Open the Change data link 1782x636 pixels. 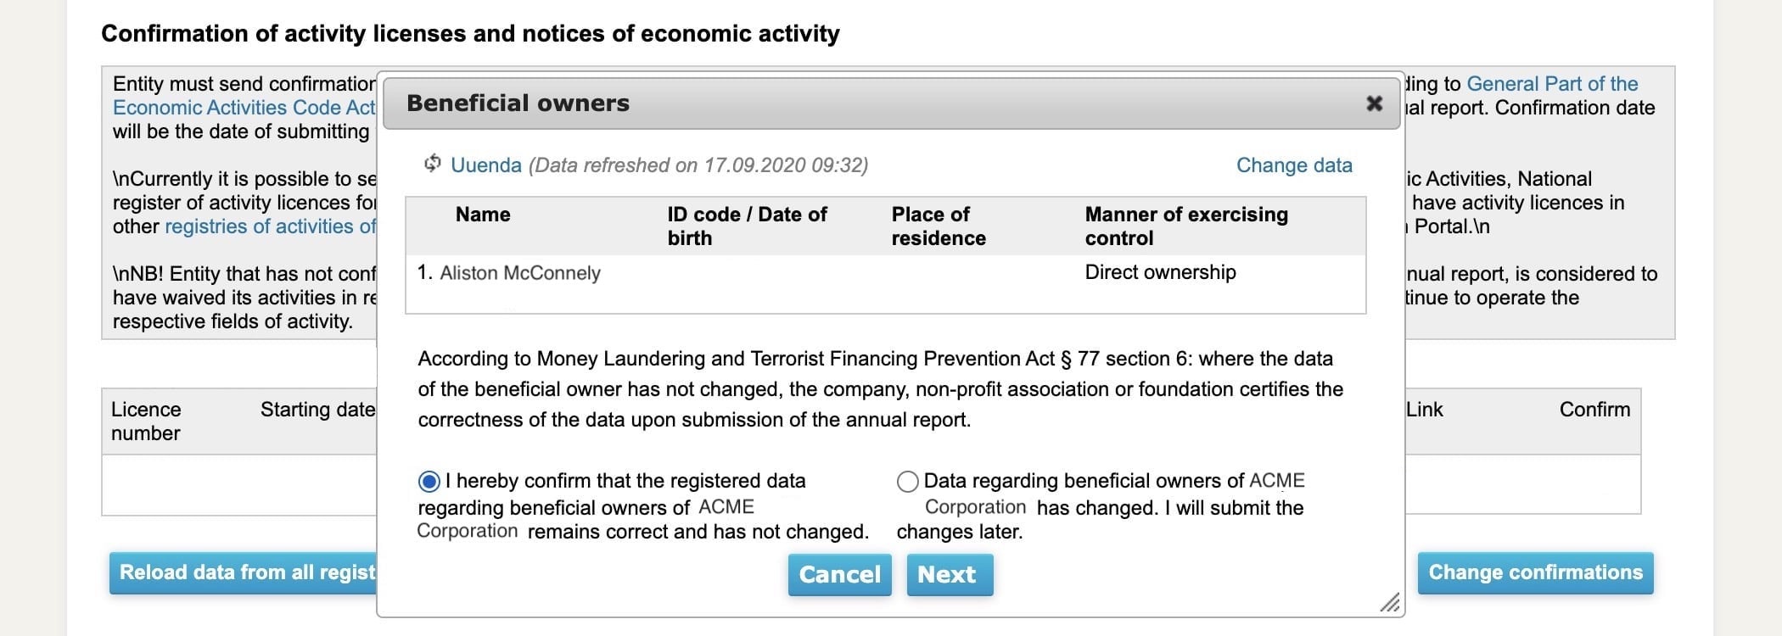[x=1293, y=165]
